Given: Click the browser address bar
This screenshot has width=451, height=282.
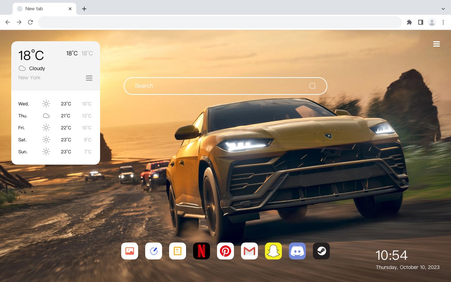Looking at the screenshot, I should [x=220, y=22].
